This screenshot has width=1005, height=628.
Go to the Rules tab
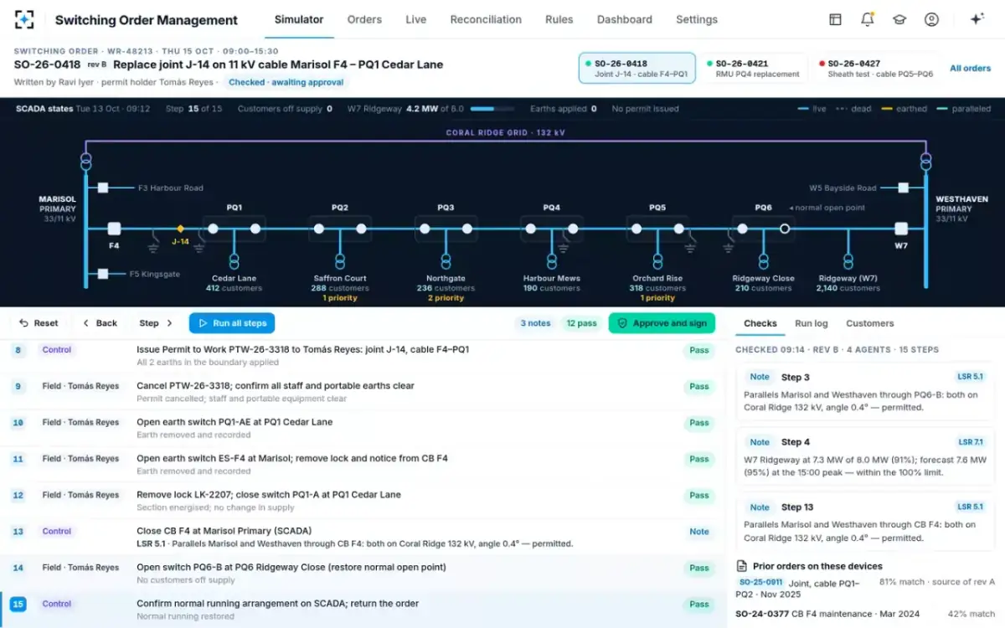tap(559, 19)
